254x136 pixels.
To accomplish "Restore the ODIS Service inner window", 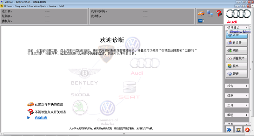I will (244, 6).
